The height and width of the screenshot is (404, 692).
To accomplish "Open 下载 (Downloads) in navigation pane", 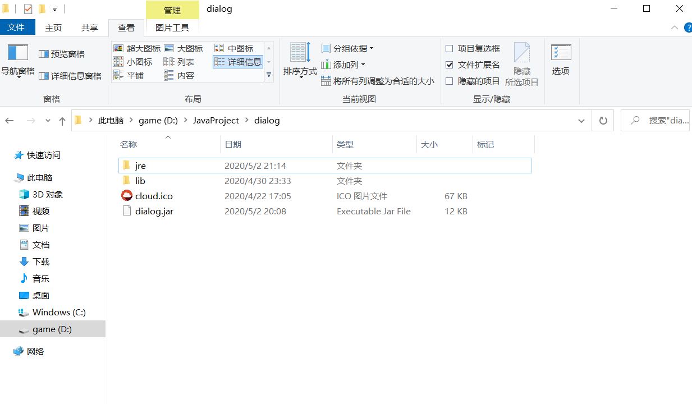I will tap(34, 261).
